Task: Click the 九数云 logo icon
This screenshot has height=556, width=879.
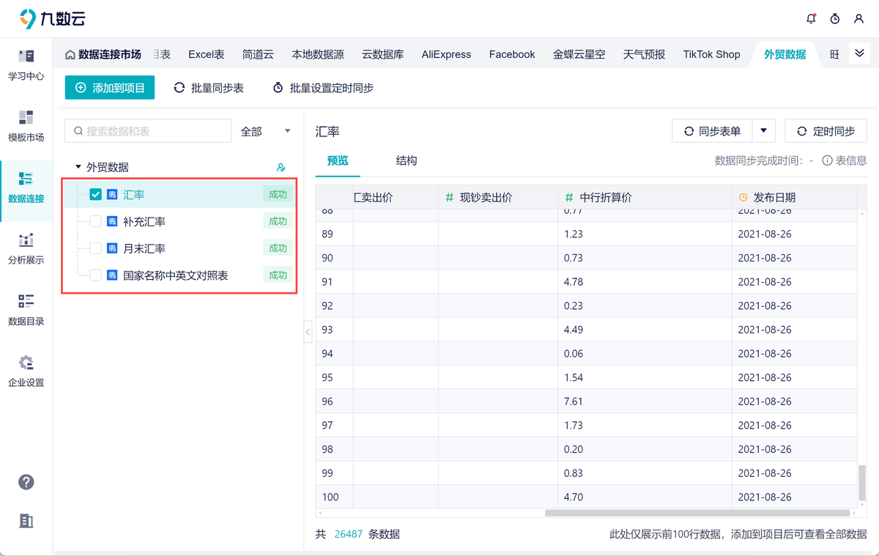Action: click(28, 19)
